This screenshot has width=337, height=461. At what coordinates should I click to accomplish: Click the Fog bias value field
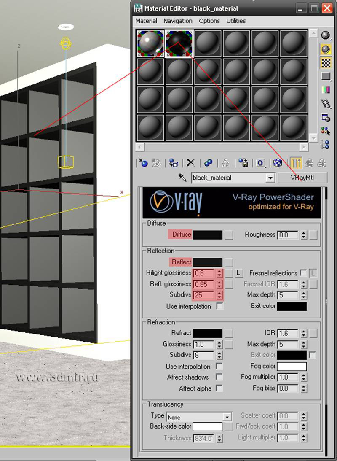(289, 388)
